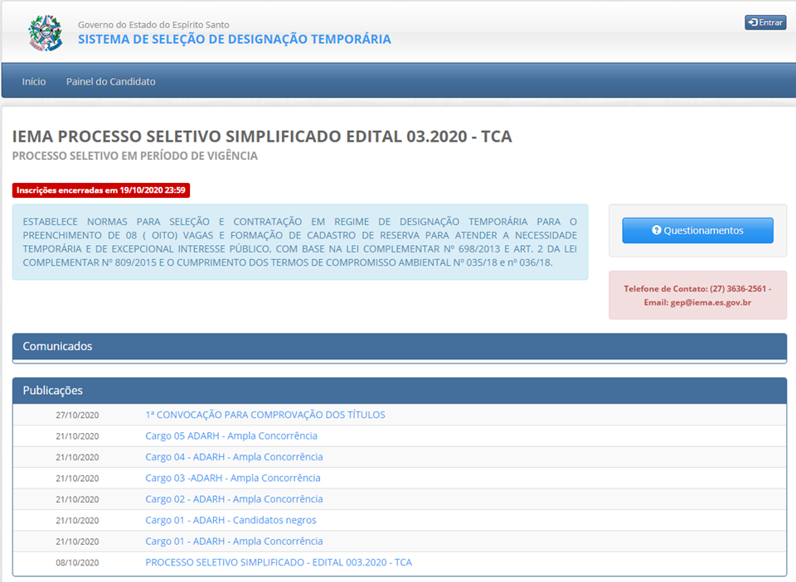This screenshot has height=582, width=796.
Task: Open Processo Seletivo Simplificado Edital 003.2020 link
Action: pyautogui.click(x=278, y=562)
